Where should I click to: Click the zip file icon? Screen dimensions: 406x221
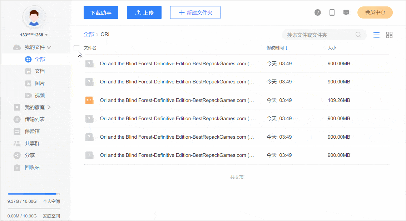point(89,100)
